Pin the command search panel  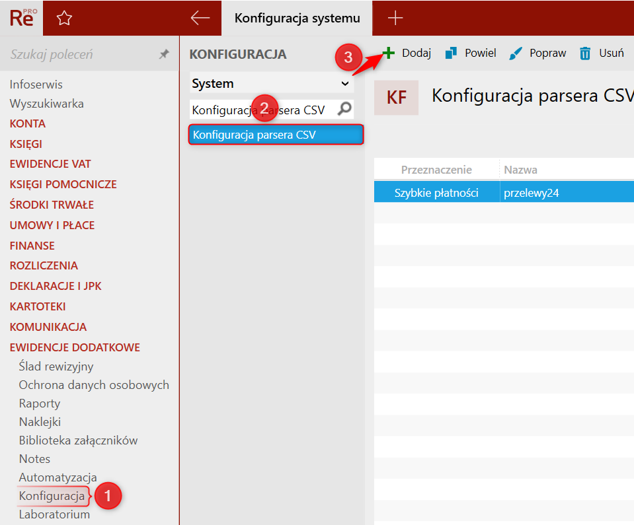(x=164, y=54)
